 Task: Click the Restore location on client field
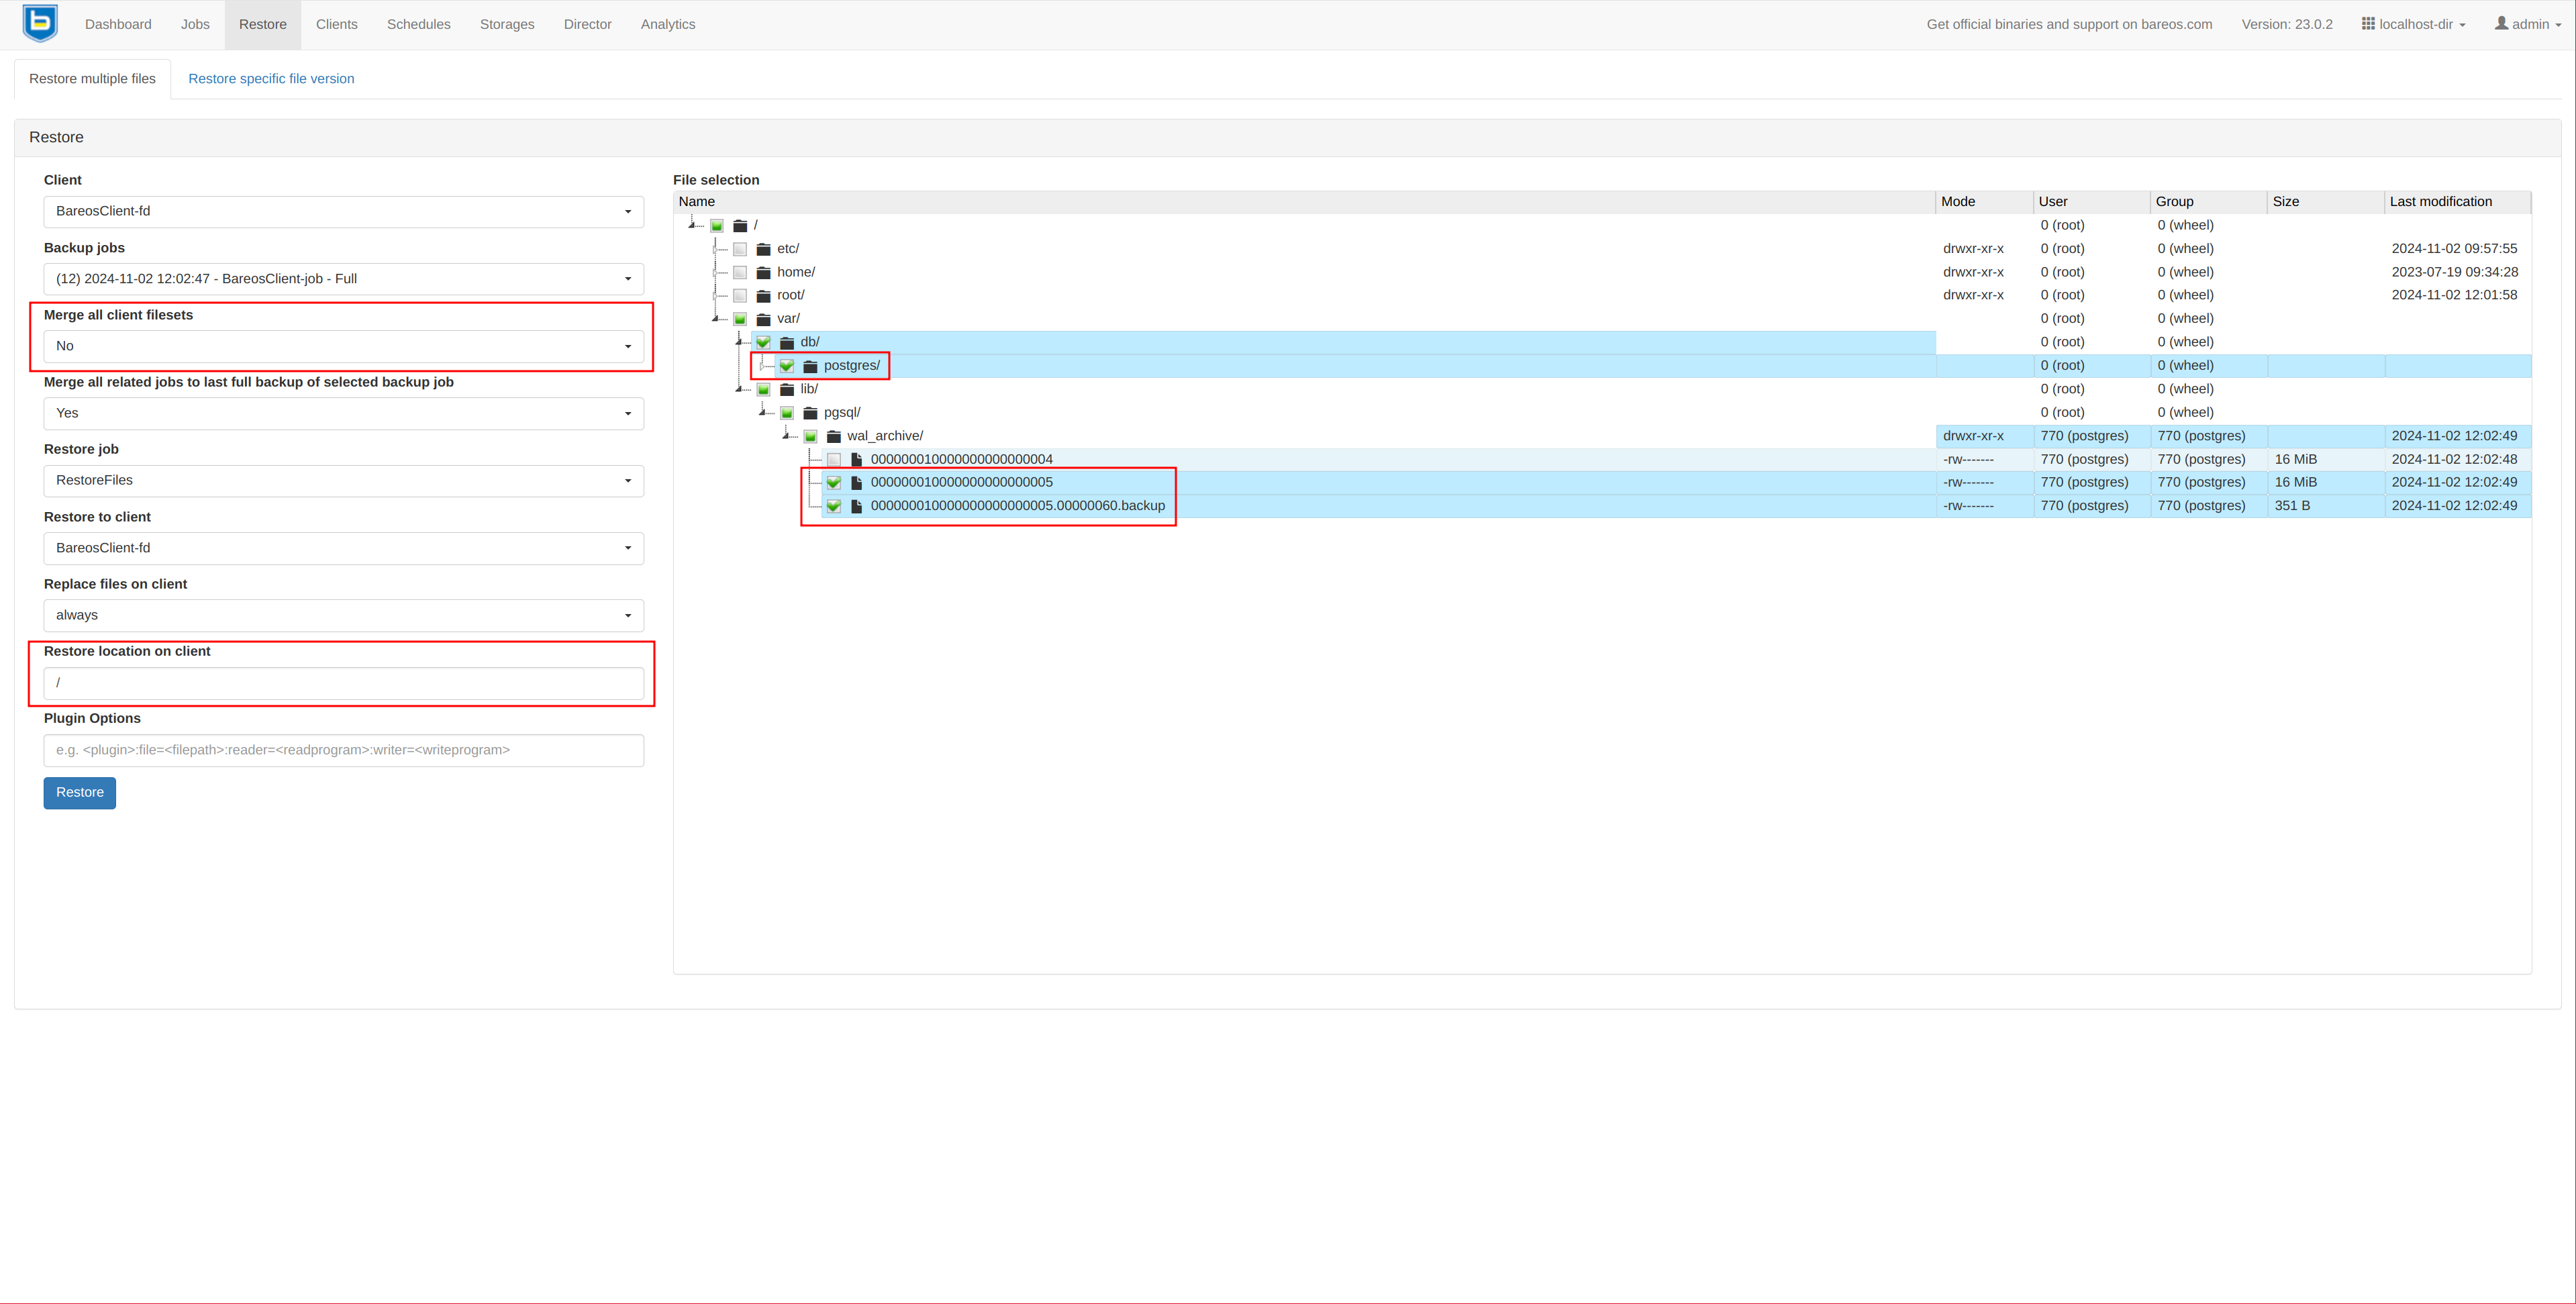343,683
